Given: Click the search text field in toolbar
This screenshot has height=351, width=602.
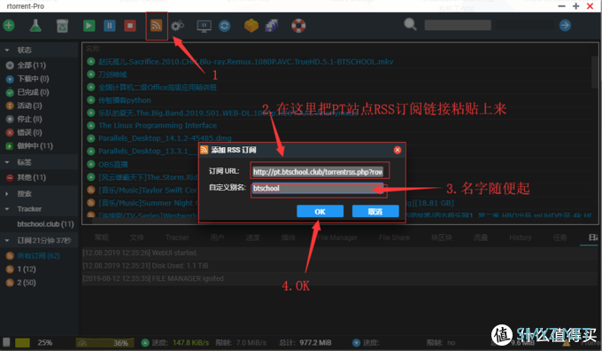Looking at the screenshot, I should (x=458, y=26).
